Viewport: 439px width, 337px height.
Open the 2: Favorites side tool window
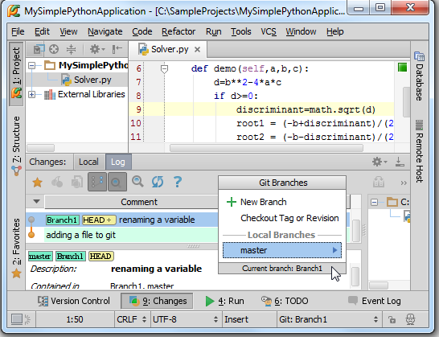[x=16, y=248]
